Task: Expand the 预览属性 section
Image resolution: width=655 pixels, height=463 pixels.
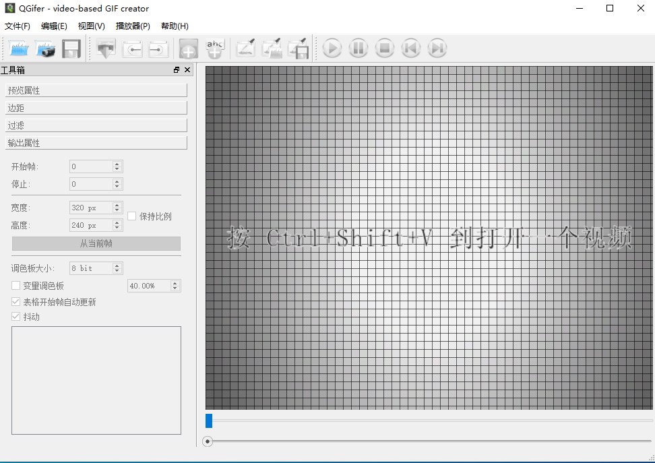Action: [95, 90]
